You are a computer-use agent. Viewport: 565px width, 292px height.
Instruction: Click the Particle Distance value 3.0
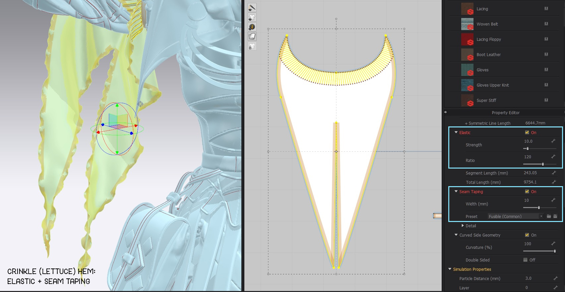(528, 278)
